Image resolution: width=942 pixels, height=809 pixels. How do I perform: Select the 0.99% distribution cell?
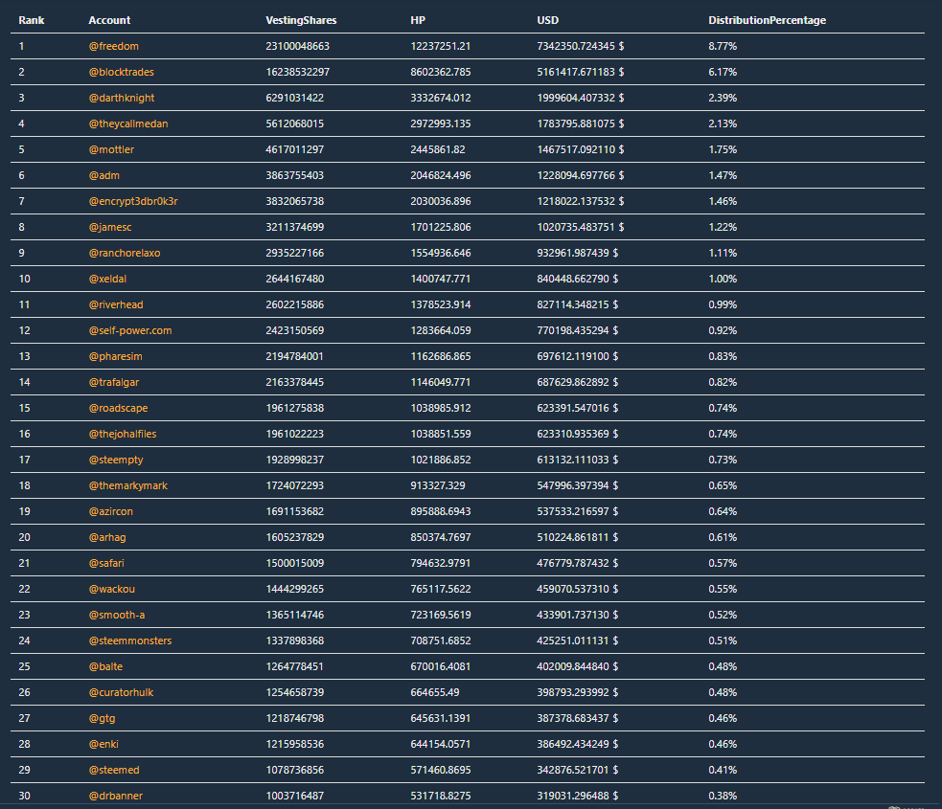[723, 304]
